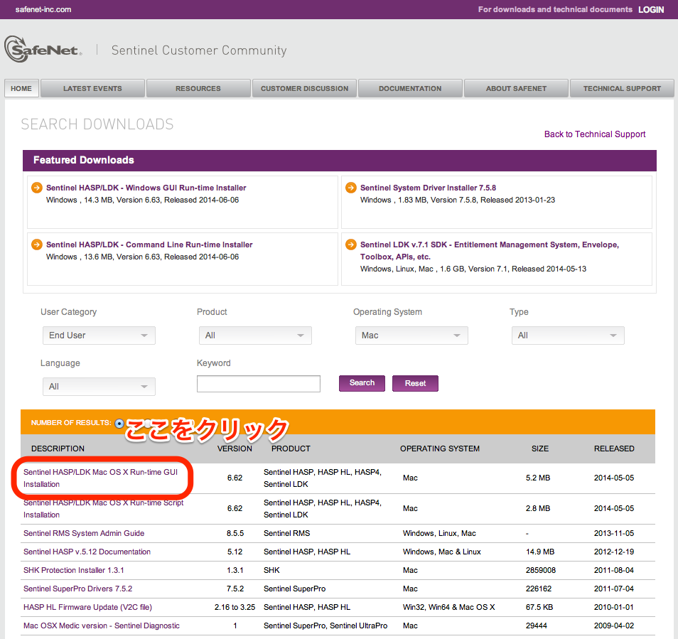Open Sentinel SuperPro Drivers 7.5.2 link
The width and height of the screenshot is (678, 639).
point(78,589)
